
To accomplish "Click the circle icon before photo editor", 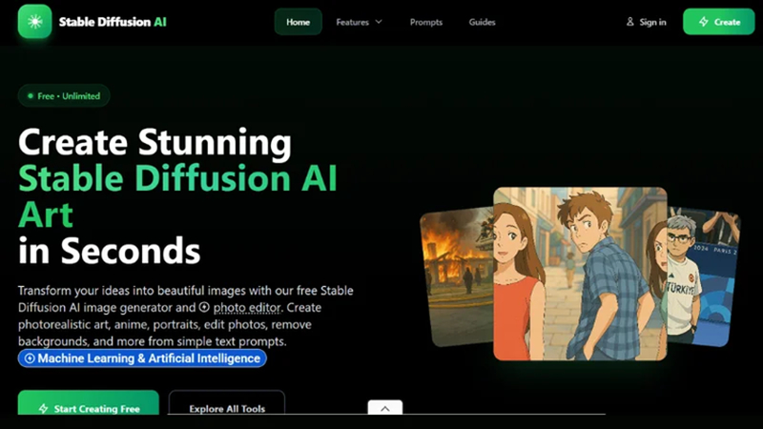I will pyautogui.click(x=204, y=307).
